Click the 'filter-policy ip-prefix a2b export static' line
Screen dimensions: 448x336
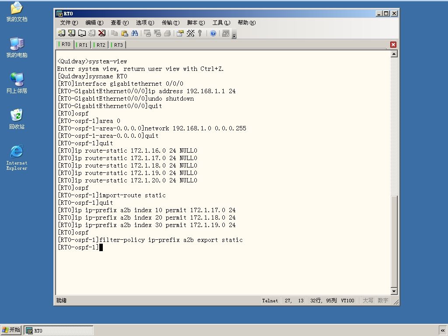click(x=150, y=240)
